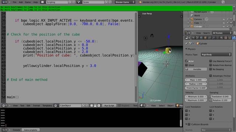This screenshot has width=236, height=132.
Task: Select the lamp object in viewport
Action: [x=146, y=38]
